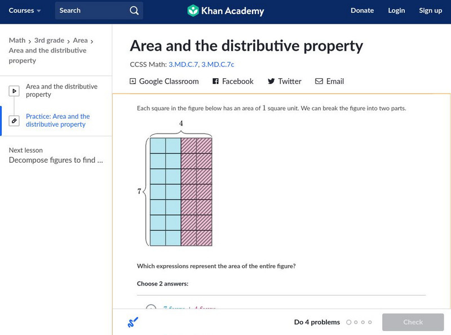Go to 3rd grade in the breadcrumb
Viewport: 451px width, 335px height.
pyautogui.click(x=49, y=41)
